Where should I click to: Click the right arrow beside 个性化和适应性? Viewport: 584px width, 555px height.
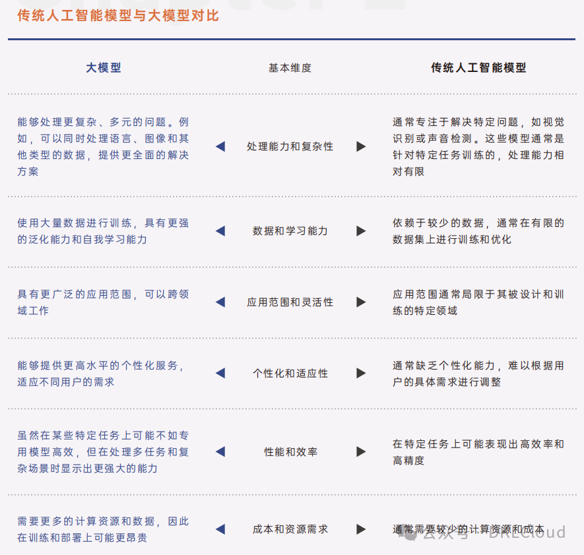361,373
